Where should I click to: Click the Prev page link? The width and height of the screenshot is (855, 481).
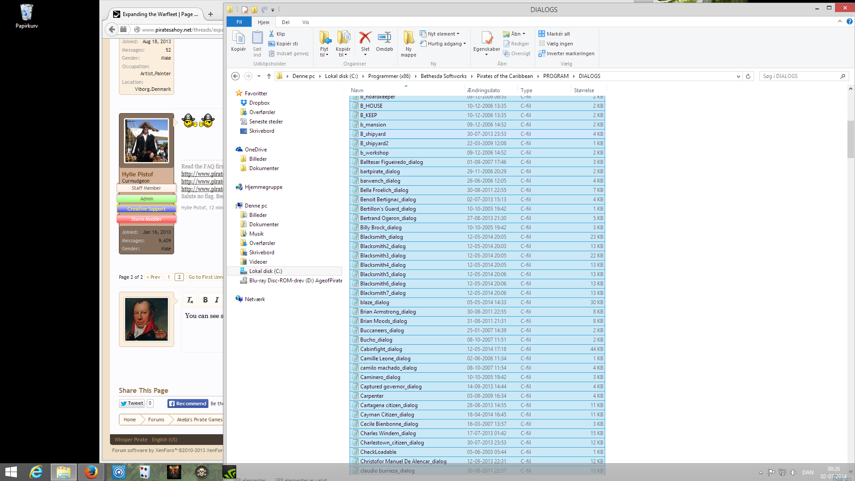click(x=154, y=277)
